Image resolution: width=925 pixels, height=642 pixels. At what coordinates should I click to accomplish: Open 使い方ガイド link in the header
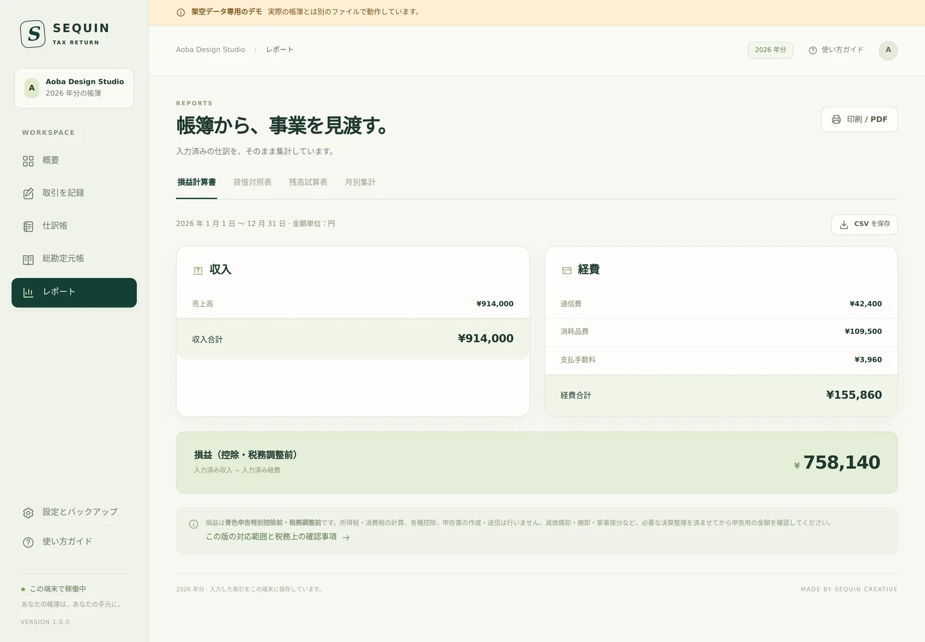click(836, 50)
